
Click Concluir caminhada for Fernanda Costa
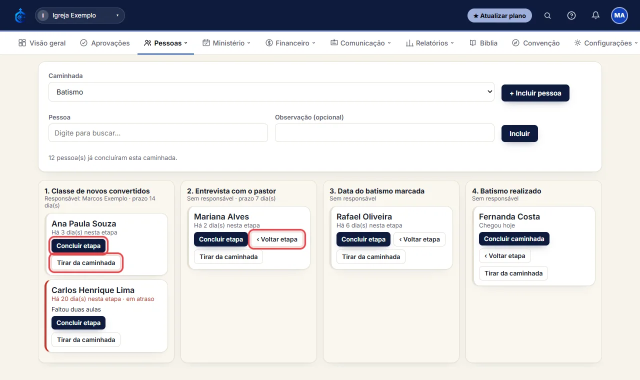514,239
